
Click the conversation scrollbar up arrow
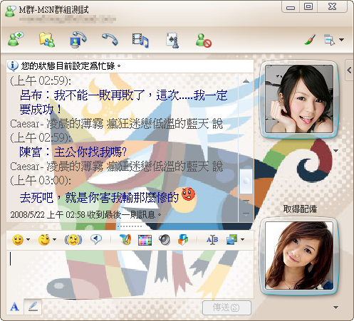pyautogui.click(x=246, y=81)
